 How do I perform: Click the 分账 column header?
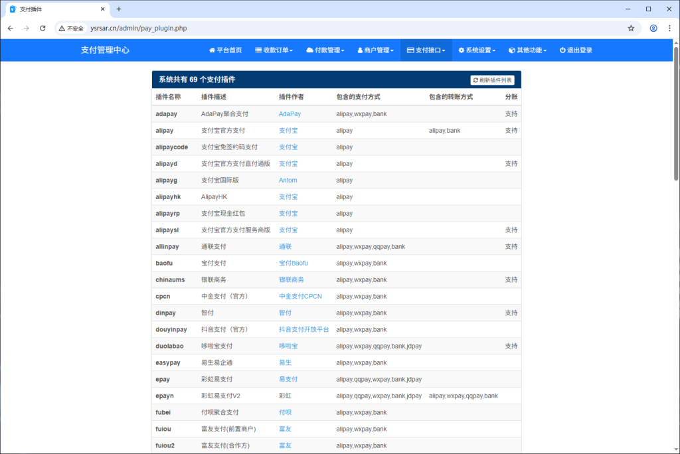pyautogui.click(x=511, y=97)
